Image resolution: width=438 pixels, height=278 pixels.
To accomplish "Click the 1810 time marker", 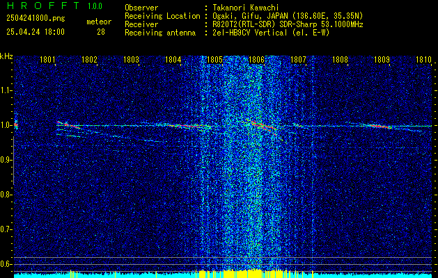I will 424,59.
